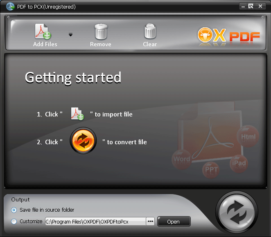Browse for output folder with ellipsis button

pyautogui.click(x=150, y=221)
